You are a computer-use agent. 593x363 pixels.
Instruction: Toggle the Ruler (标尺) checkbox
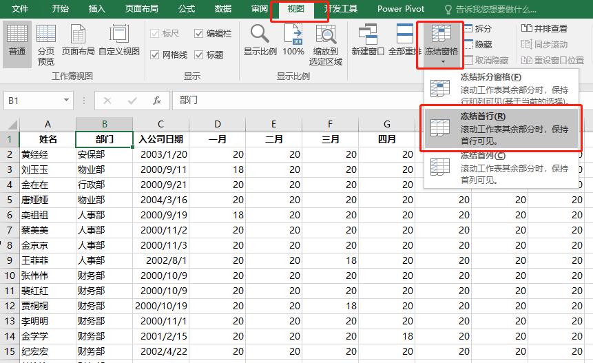(x=165, y=33)
